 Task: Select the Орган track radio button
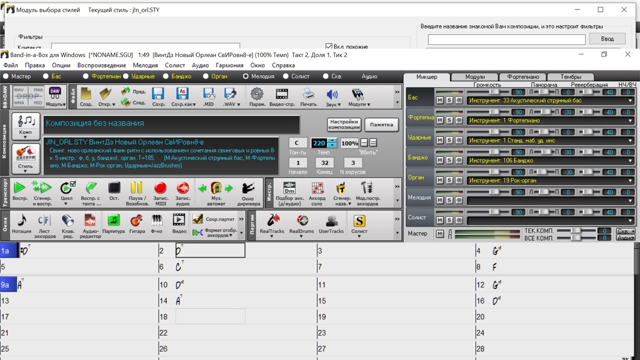click(x=206, y=76)
